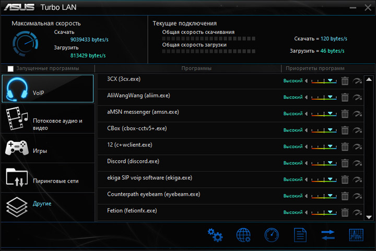Viewport: 376px width, 251px height.
Task: Click speed gauge icon in CBox row
Action: pos(357,130)
